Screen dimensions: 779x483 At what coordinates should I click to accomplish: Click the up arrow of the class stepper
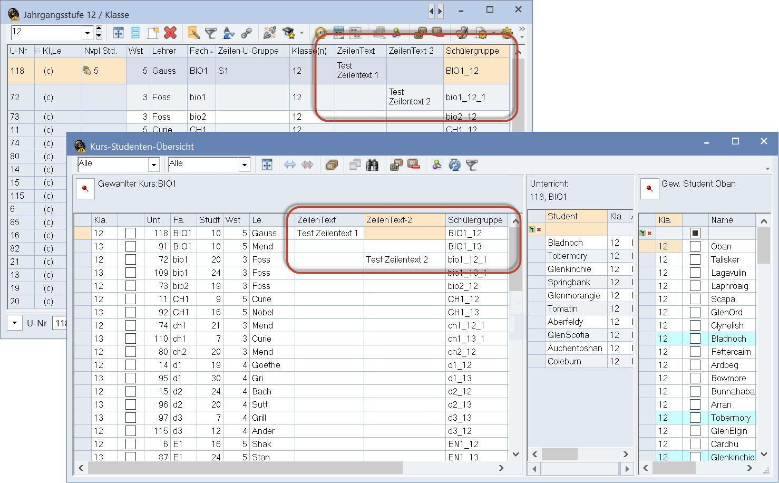click(99, 30)
